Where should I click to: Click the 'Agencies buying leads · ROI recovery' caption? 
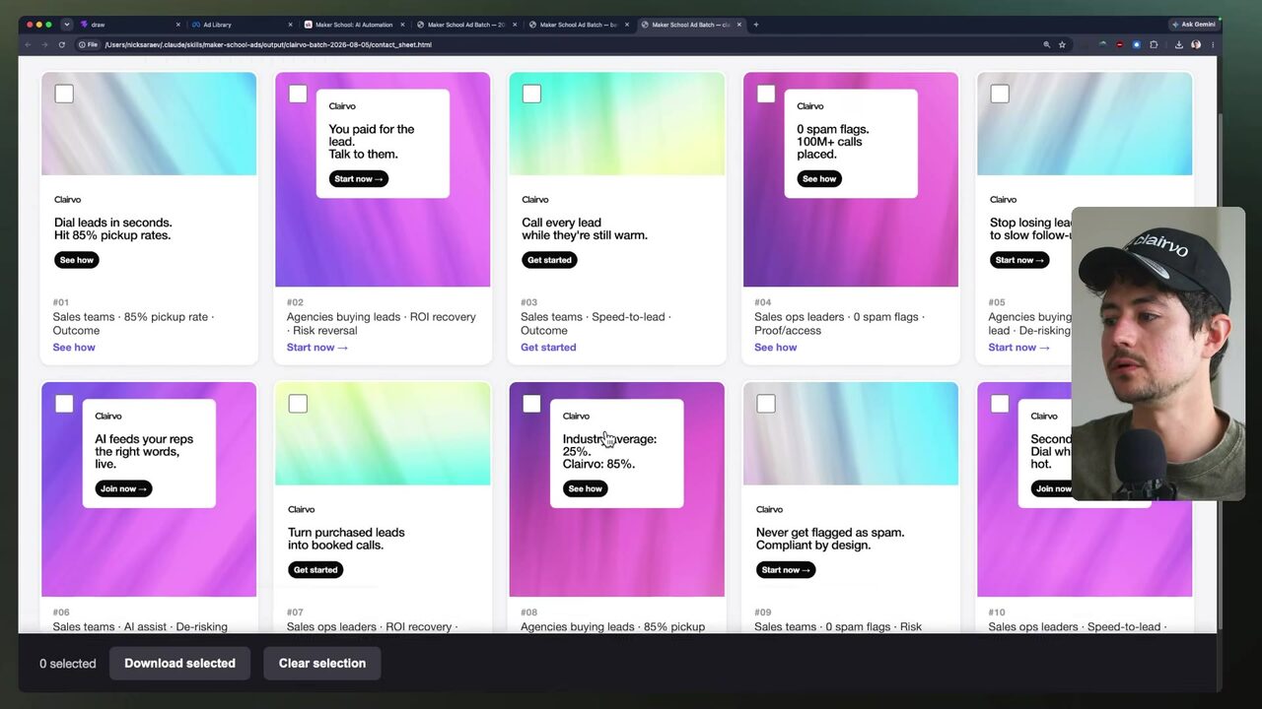(x=382, y=324)
